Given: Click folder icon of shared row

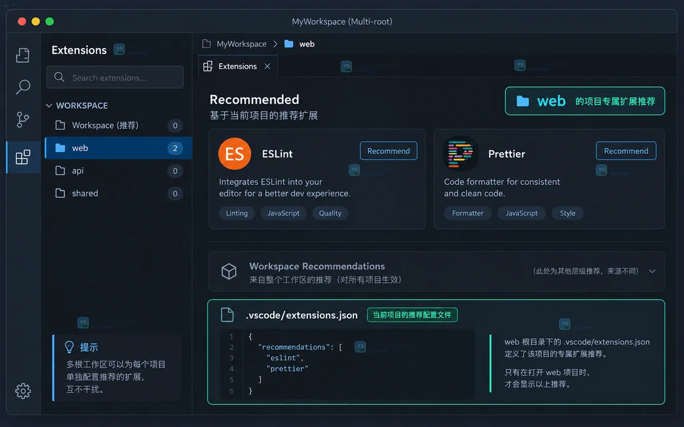Looking at the screenshot, I should click(60, 193).
